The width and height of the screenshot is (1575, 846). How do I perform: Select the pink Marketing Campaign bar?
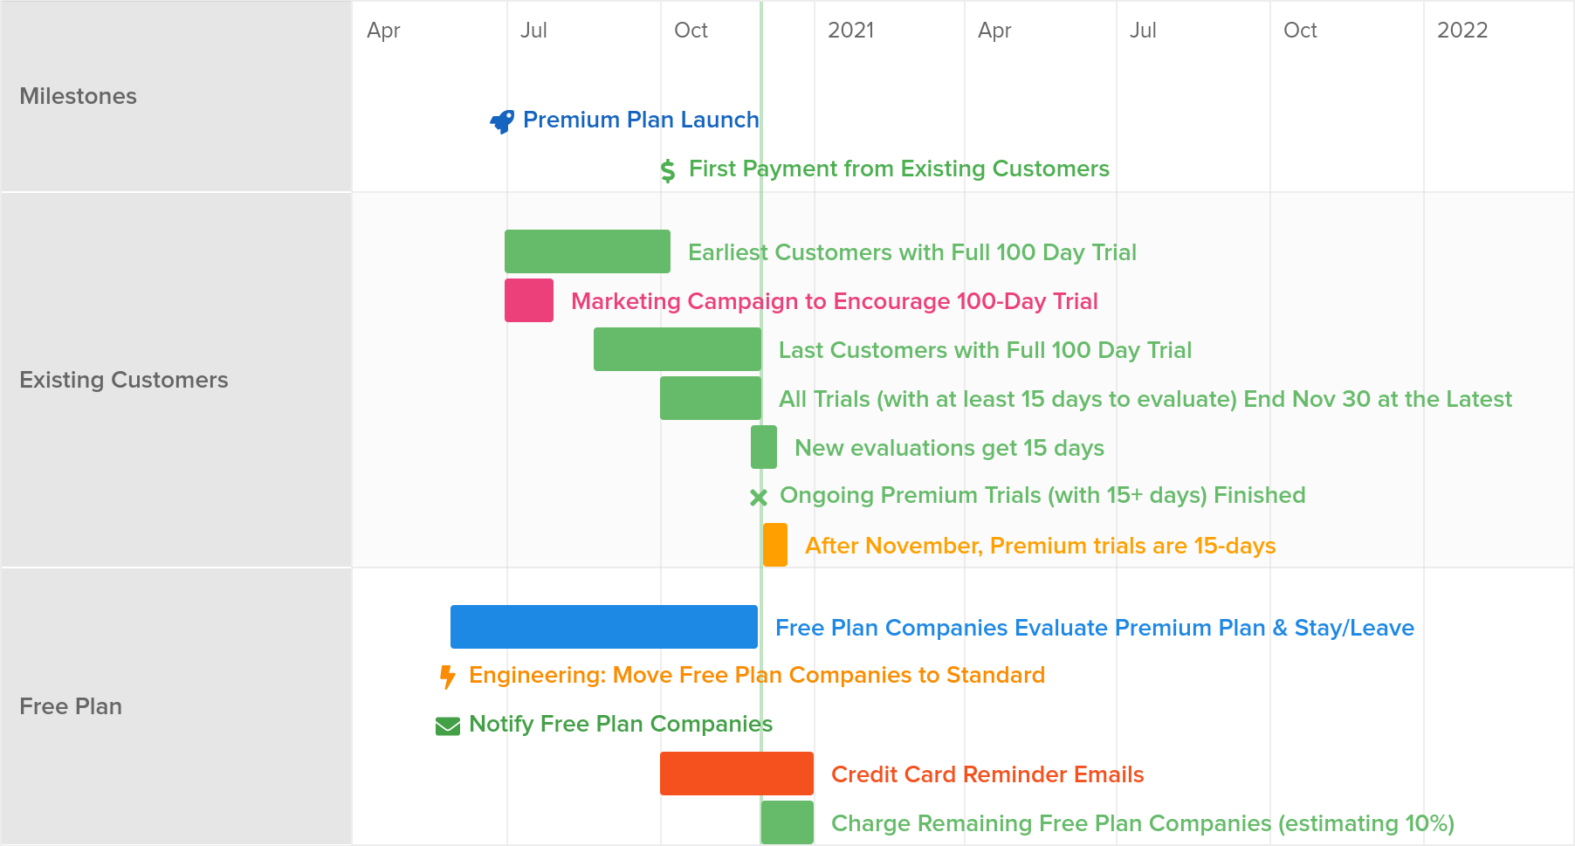(529, 300)
